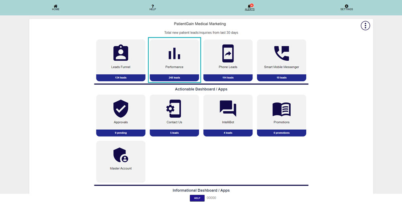
Task: Open the Leads Funnel badge icon
Action: tap(121, 53)
